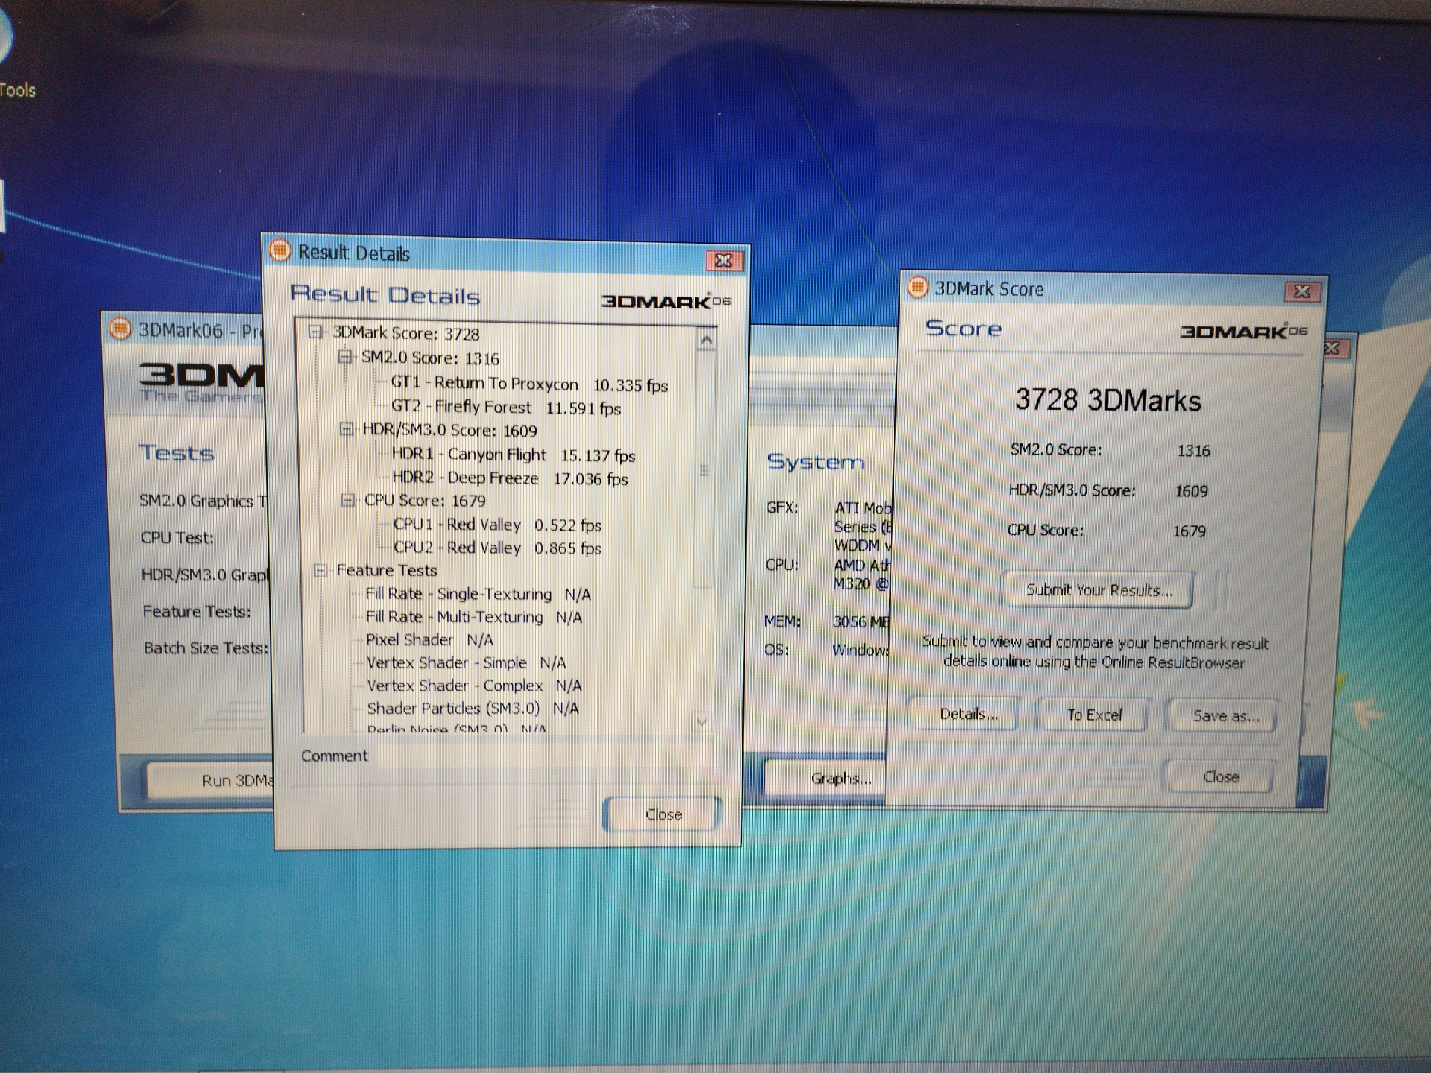Click CPU Score value 1679 in Score window
The height and width of the screenshot is (1073, 1431).
pyautogui.click(x=1189, y=531)
